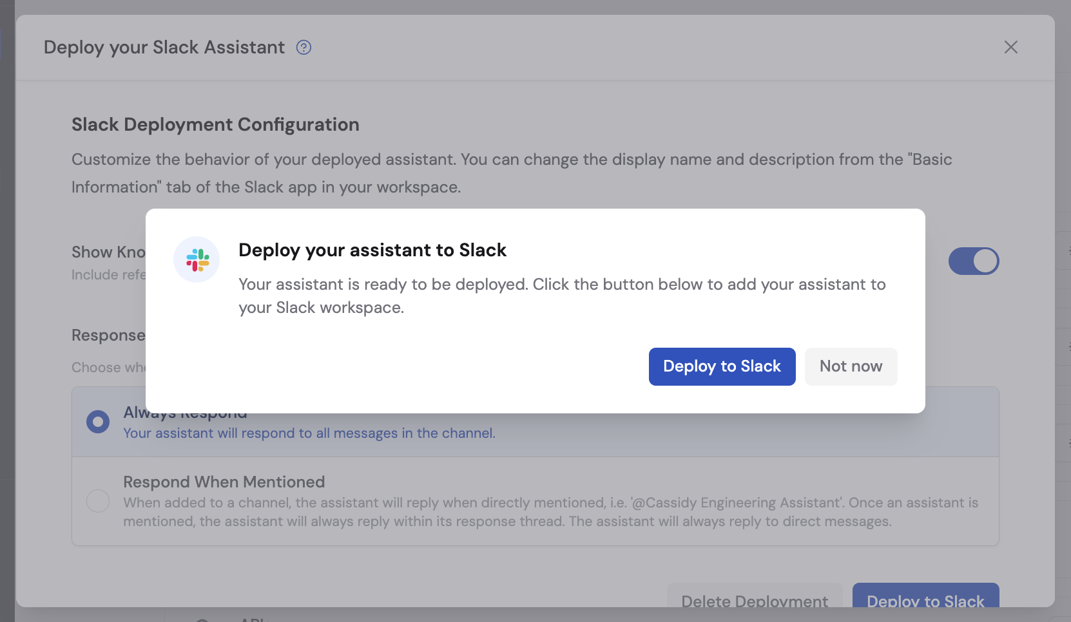Screen dimensions: 1071x622
Task: Click "Deploy to Slack" inside the popup
Action: (x=722, y=366)
